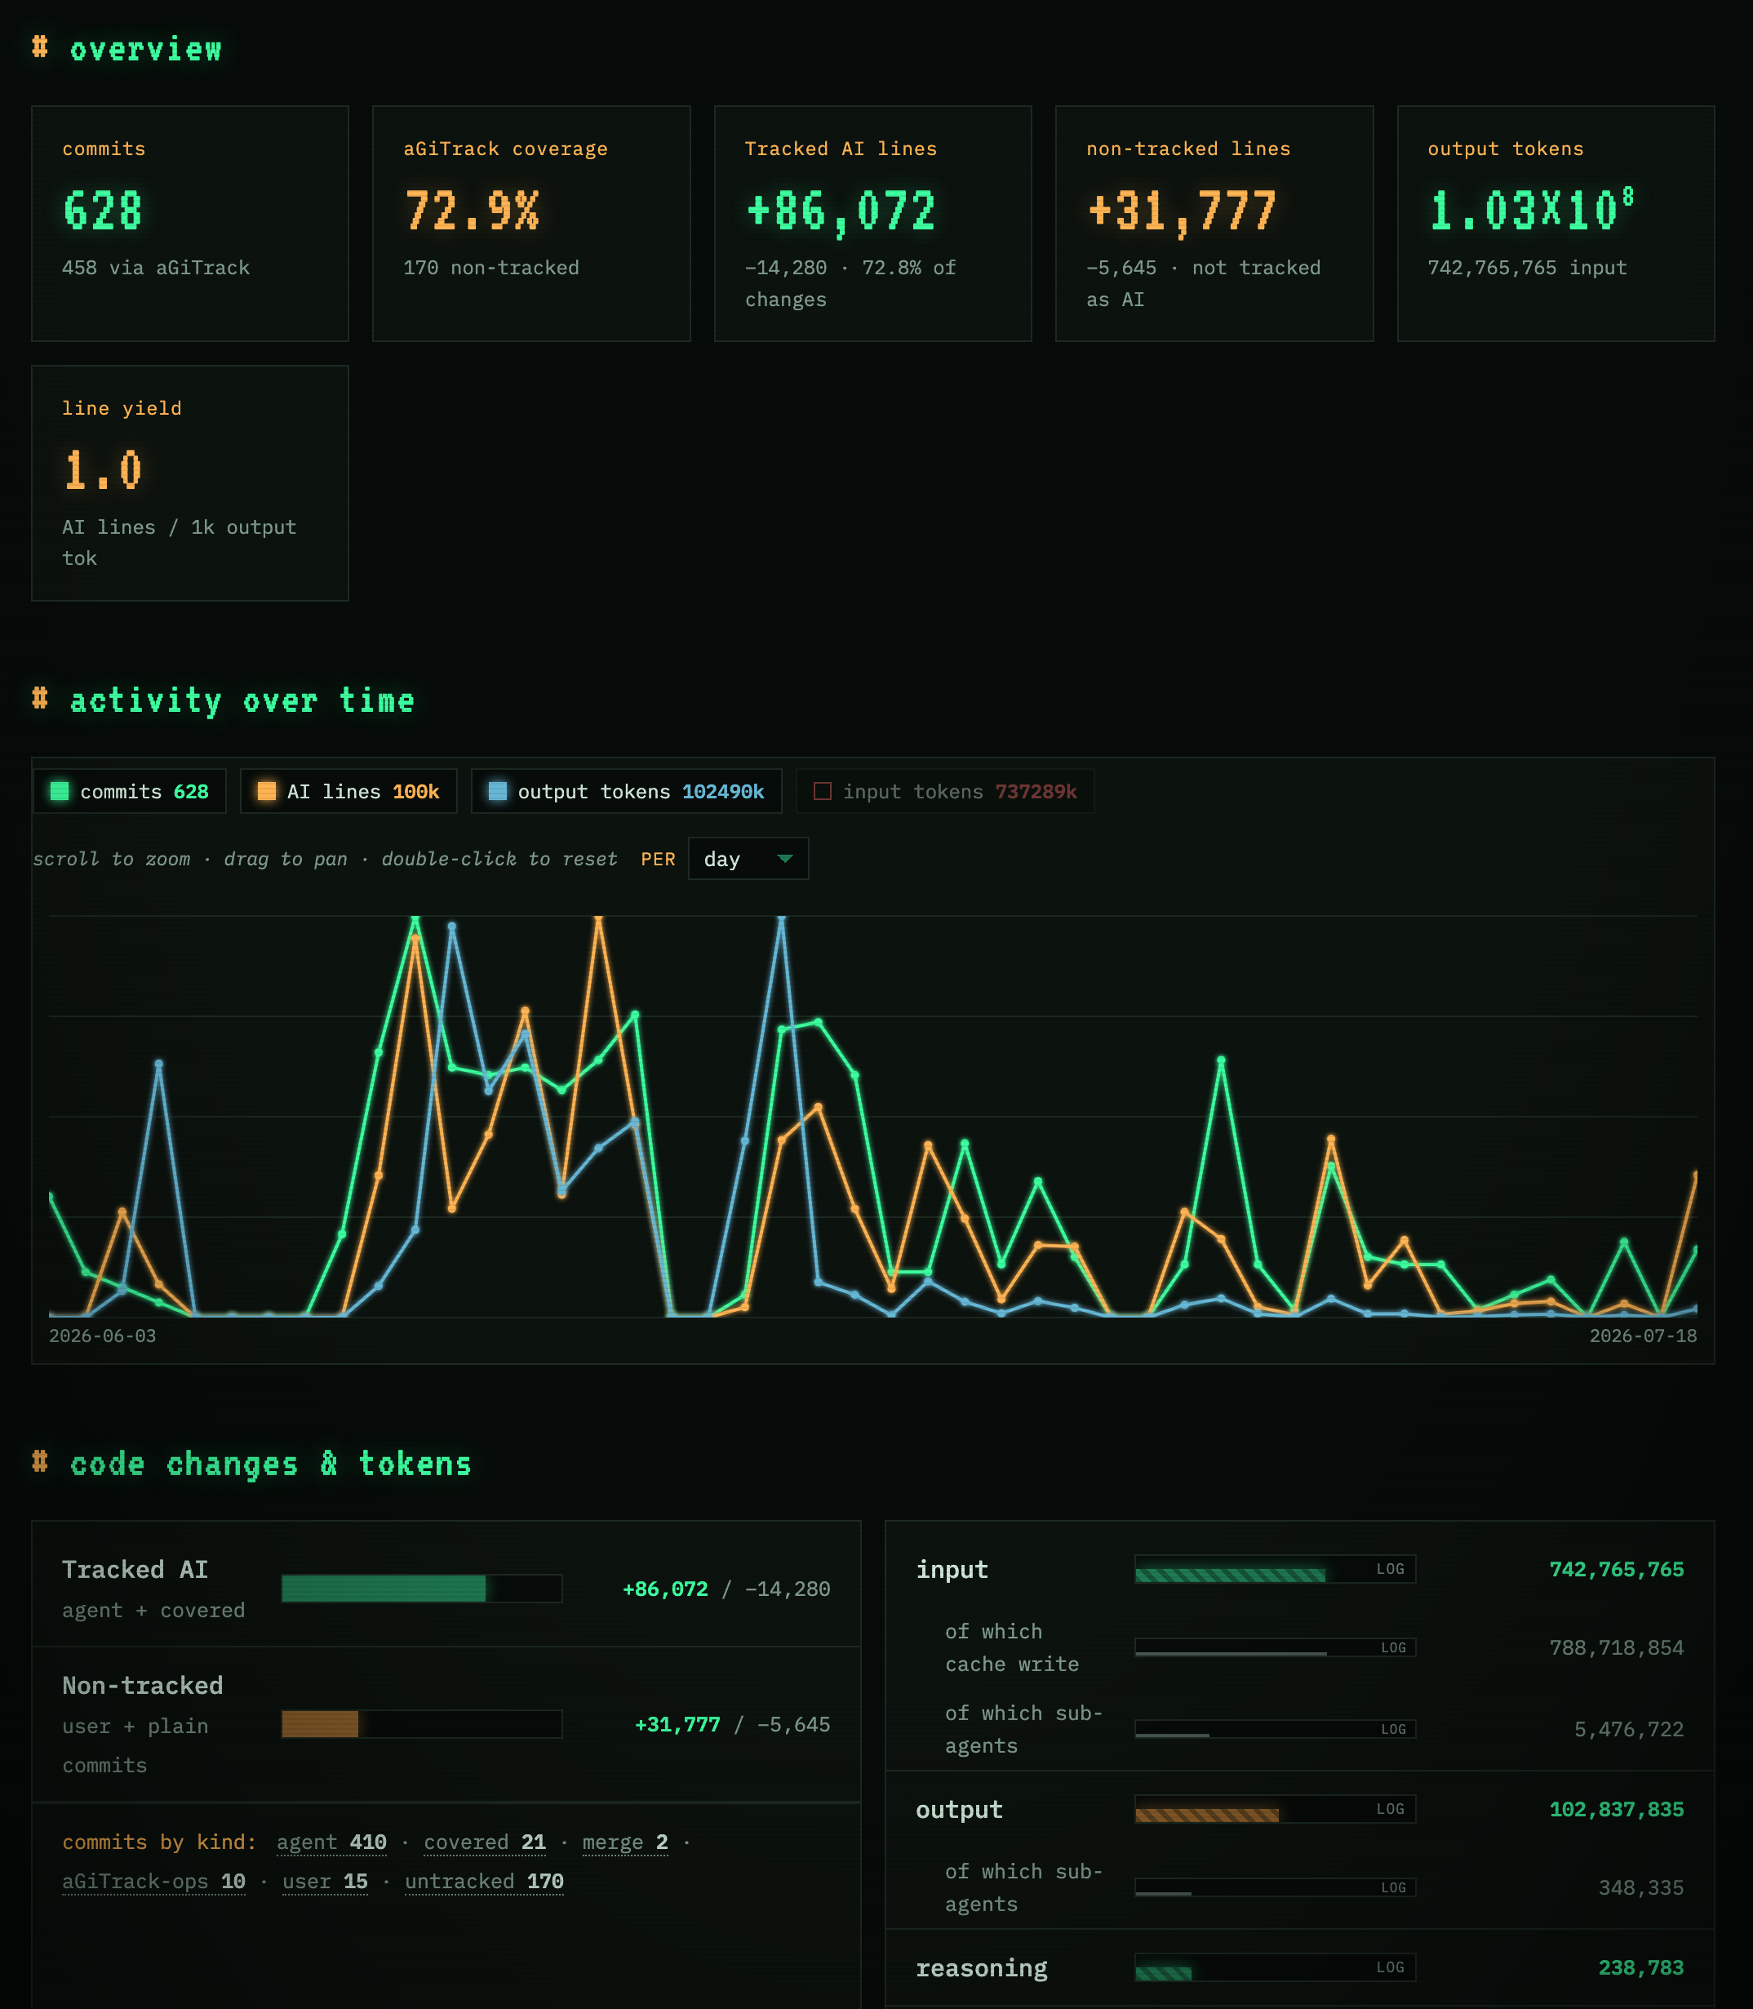Click the commits by kind label
This screenshot has width=1753, height=2009.
[x=159, y=1842]
